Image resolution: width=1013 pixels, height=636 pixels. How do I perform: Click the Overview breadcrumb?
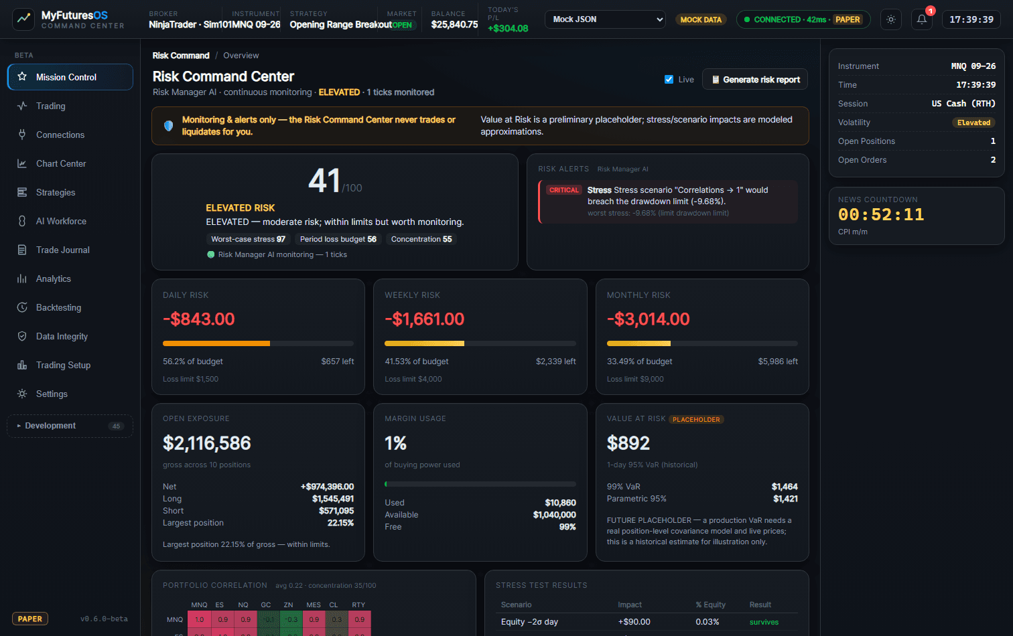tap(241, 56)
